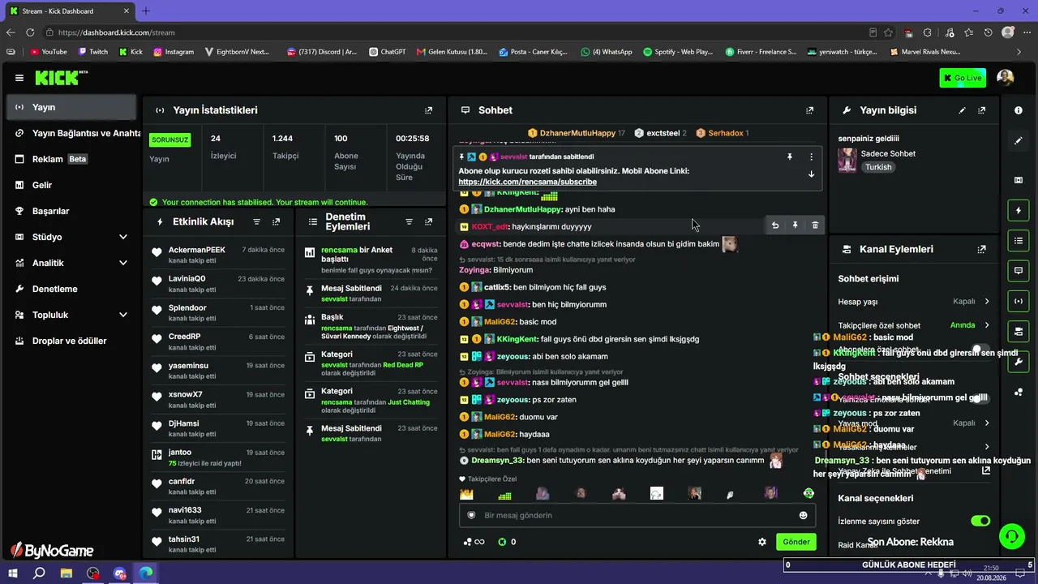
Task: Open Droplar ve ödüller page
Action: tap(71, 341)
